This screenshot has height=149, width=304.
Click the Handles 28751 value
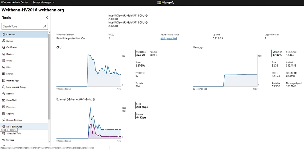click(153, 55)
